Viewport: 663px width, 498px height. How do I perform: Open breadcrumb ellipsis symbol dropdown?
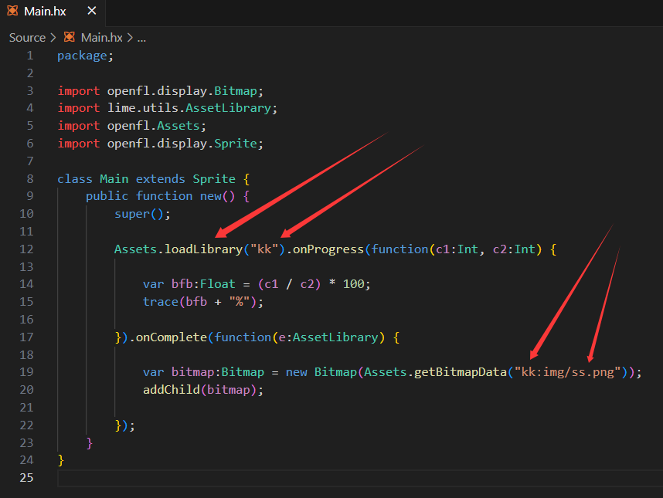[x=141, y=38]
